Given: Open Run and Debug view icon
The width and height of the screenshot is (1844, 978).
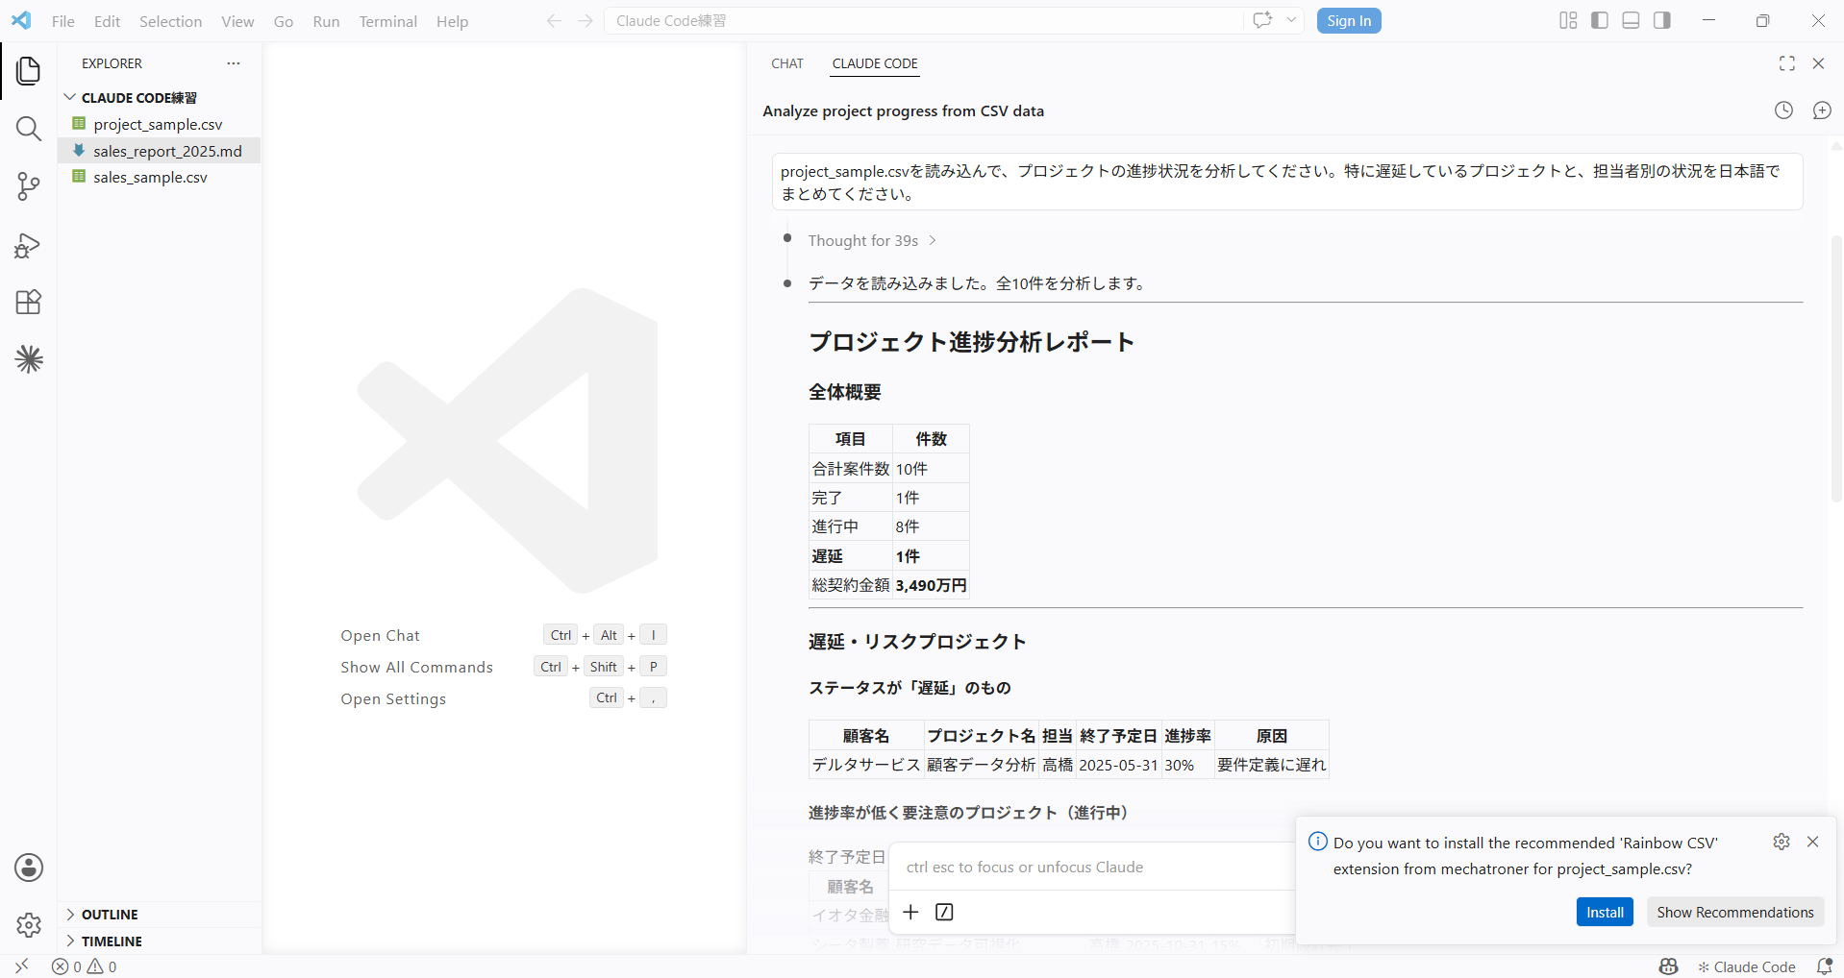Looking at the screenshot, I should [29, 245].
